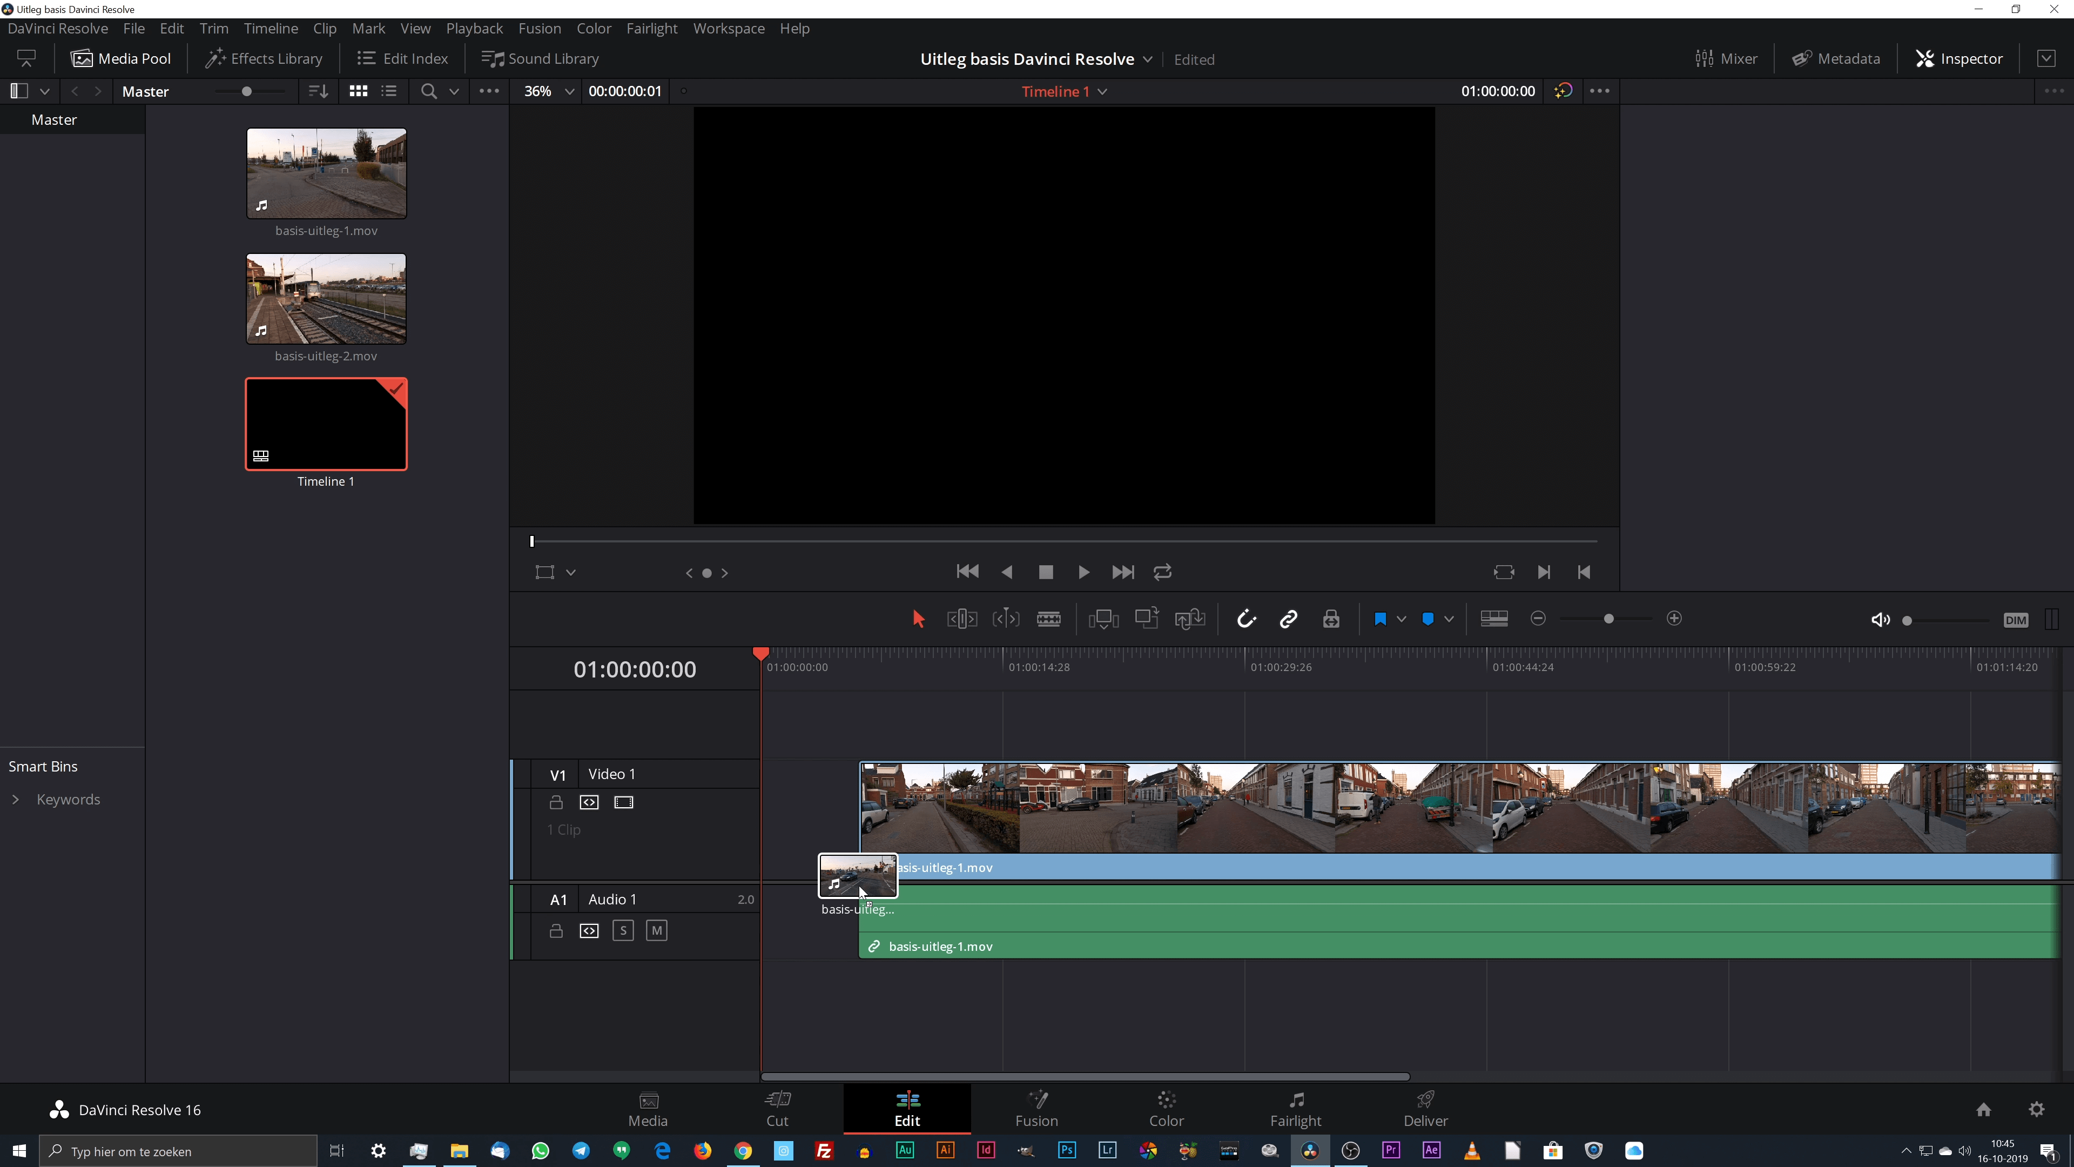Play the timeline forward

coord(1083,572)
